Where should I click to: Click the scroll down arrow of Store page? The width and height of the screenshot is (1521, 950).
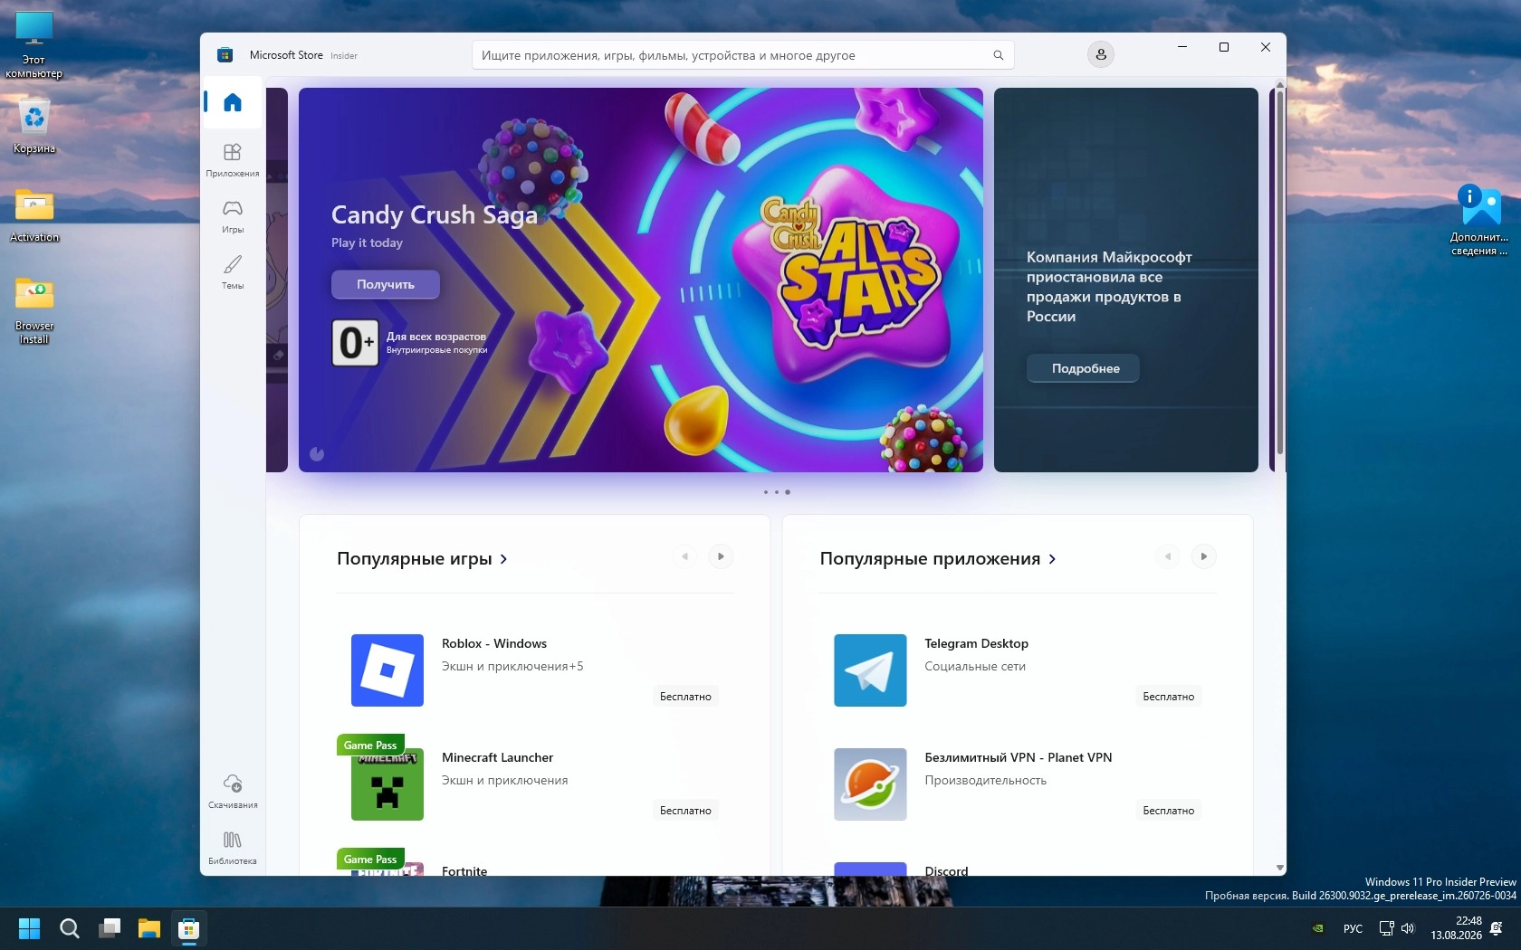point(1280,868)
